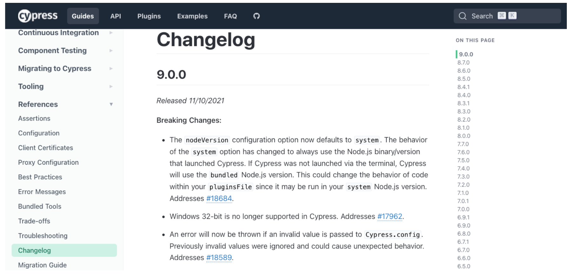Expand the Tooling section arrow
Screen dimensions: 570x276
(111, 86)
